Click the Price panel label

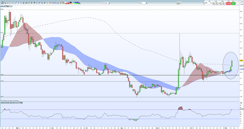point(2,6)
